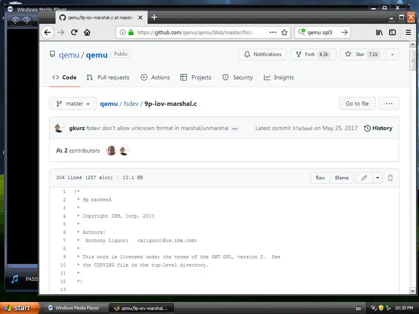
Task: Click the Firefox forward arrow button
Action: click(x=61, y=33)
